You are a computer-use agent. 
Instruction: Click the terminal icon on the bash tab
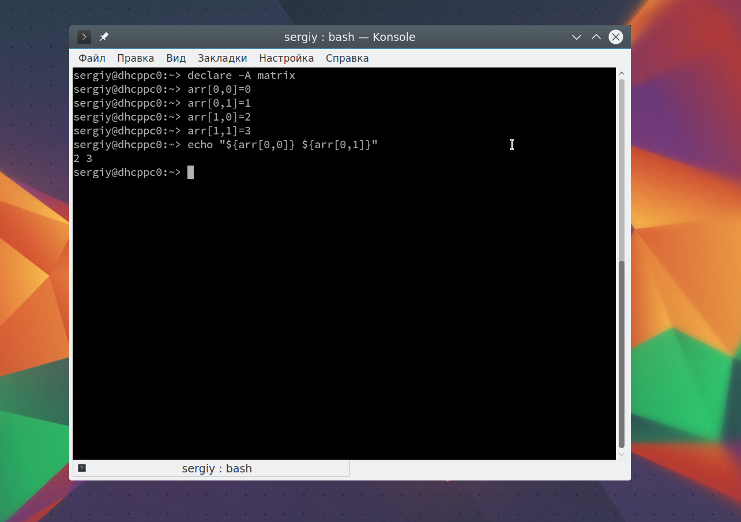[x=82, y=468]
